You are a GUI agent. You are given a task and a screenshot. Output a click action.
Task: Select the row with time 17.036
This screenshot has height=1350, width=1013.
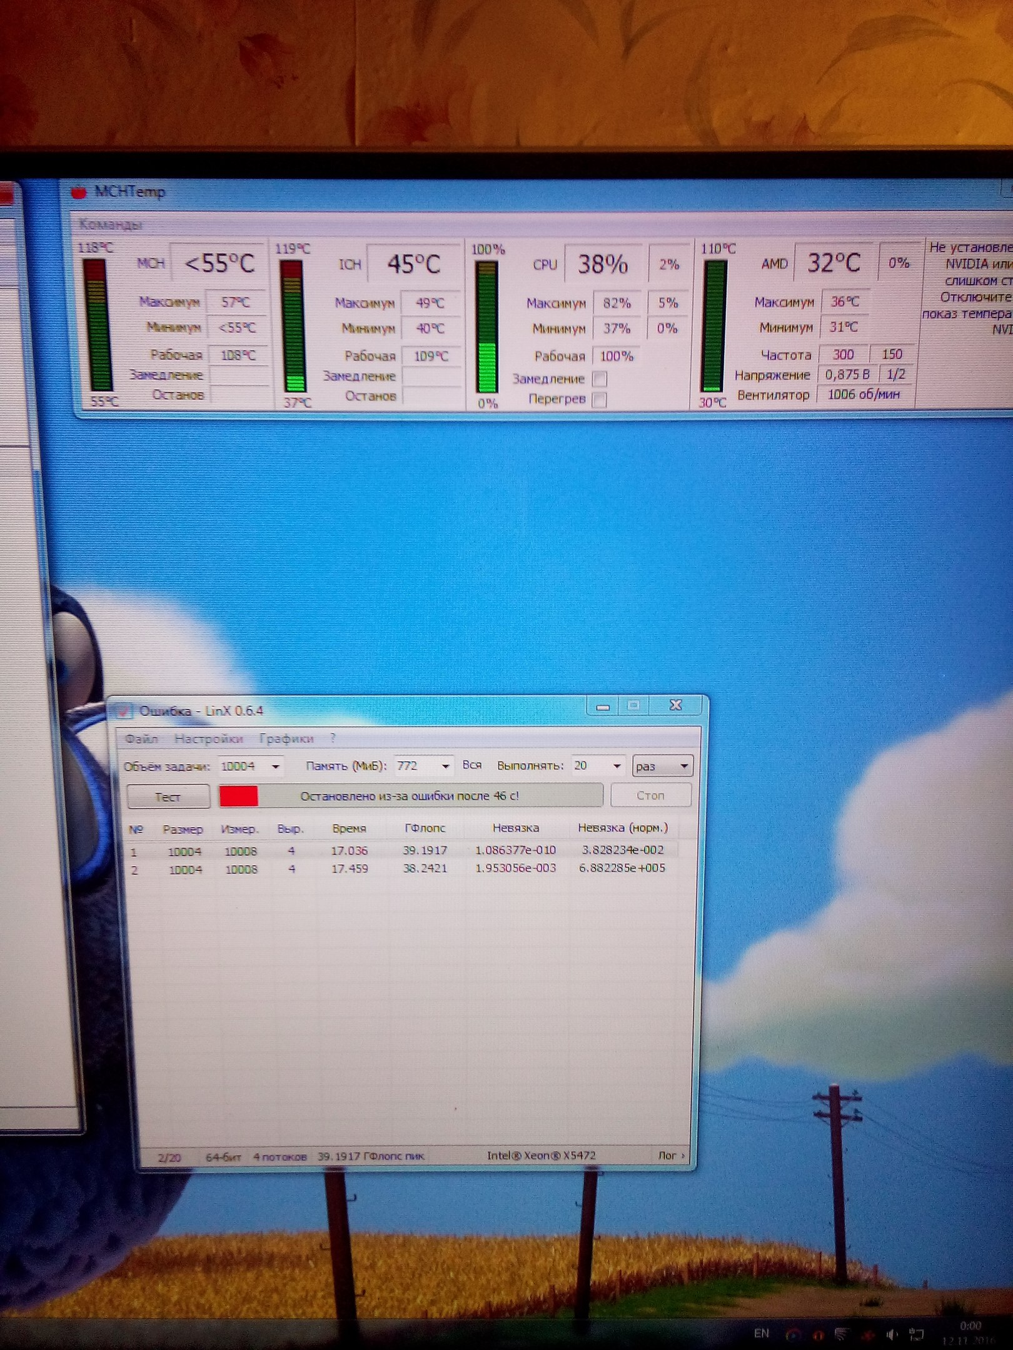point(402,851)
